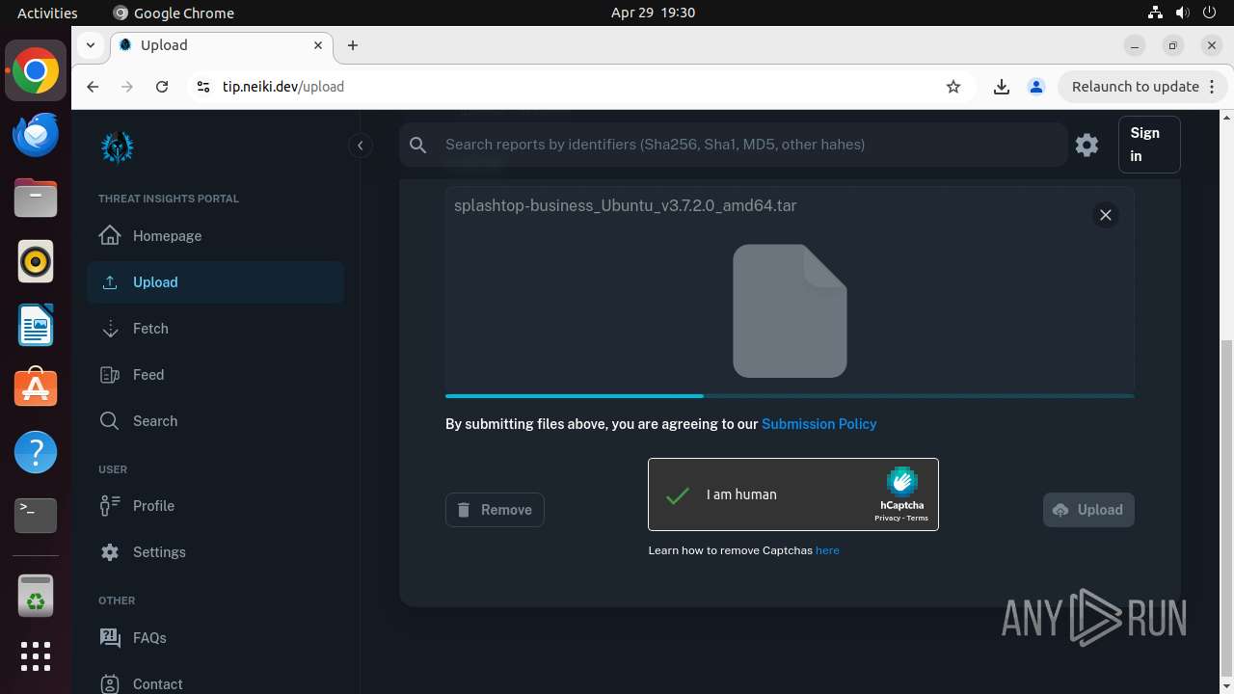This screenshot has width=1234, height=694.
Task: Click Relaunch to update button
Action: 1142,87
